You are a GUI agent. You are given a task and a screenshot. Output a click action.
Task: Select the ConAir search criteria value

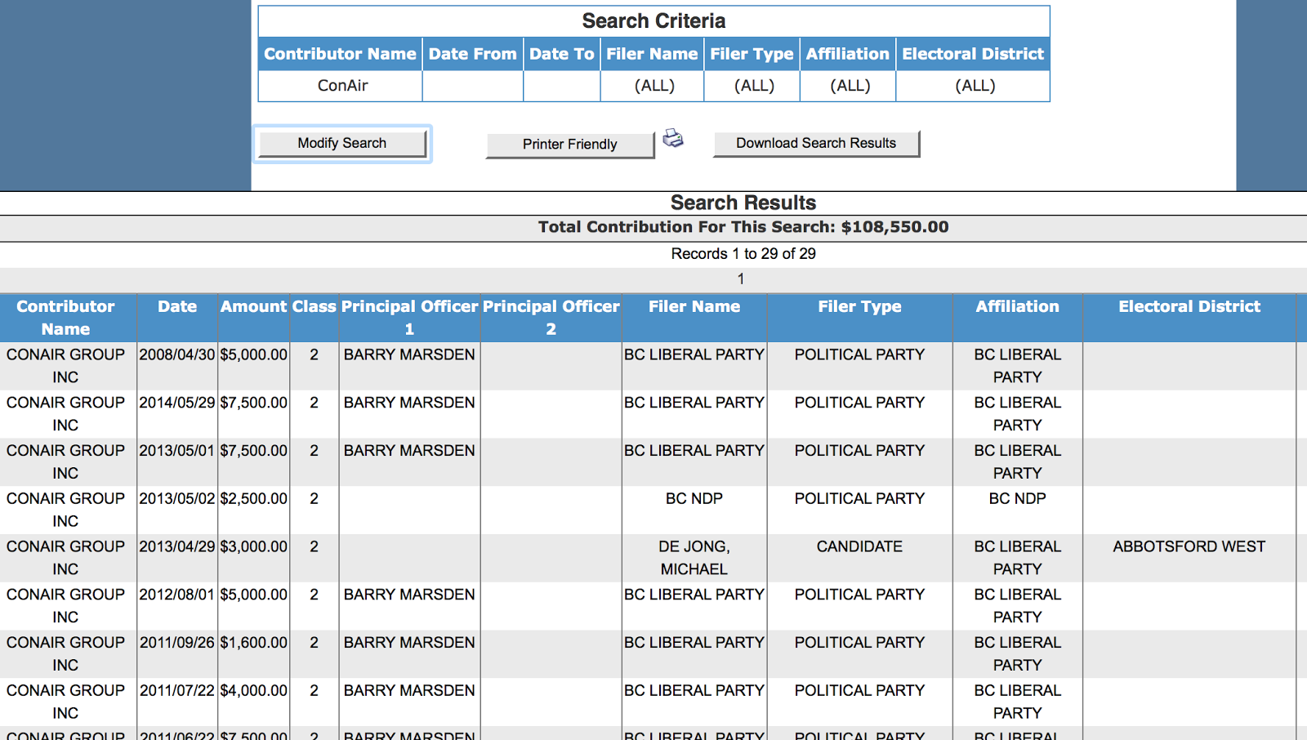[342, 86]
